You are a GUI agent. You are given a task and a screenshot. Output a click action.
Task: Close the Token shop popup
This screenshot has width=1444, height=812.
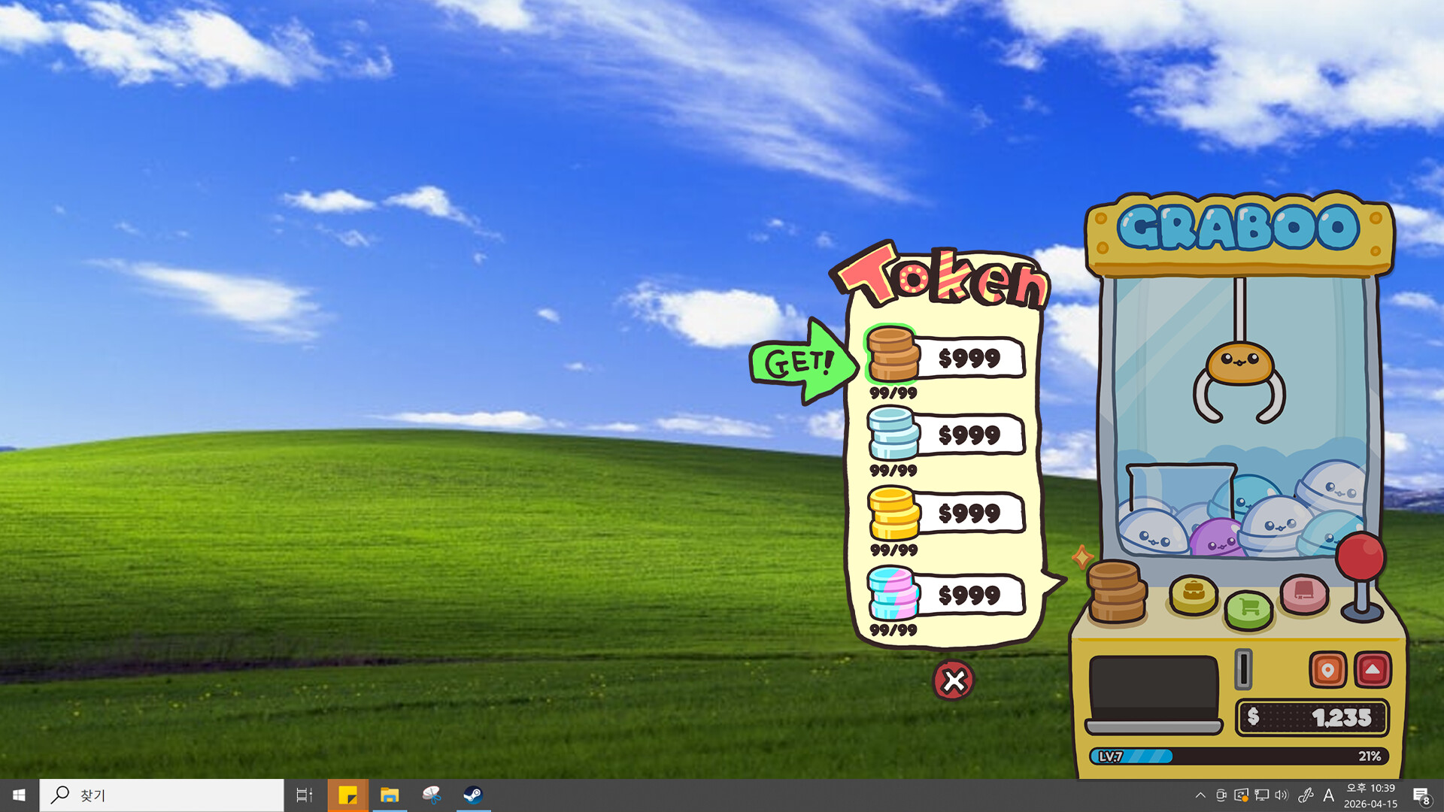click(x=954, y=681)
